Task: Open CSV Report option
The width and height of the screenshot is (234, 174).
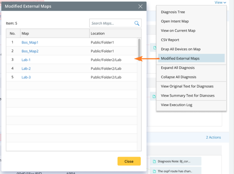Action: click(x=170, y=40)
